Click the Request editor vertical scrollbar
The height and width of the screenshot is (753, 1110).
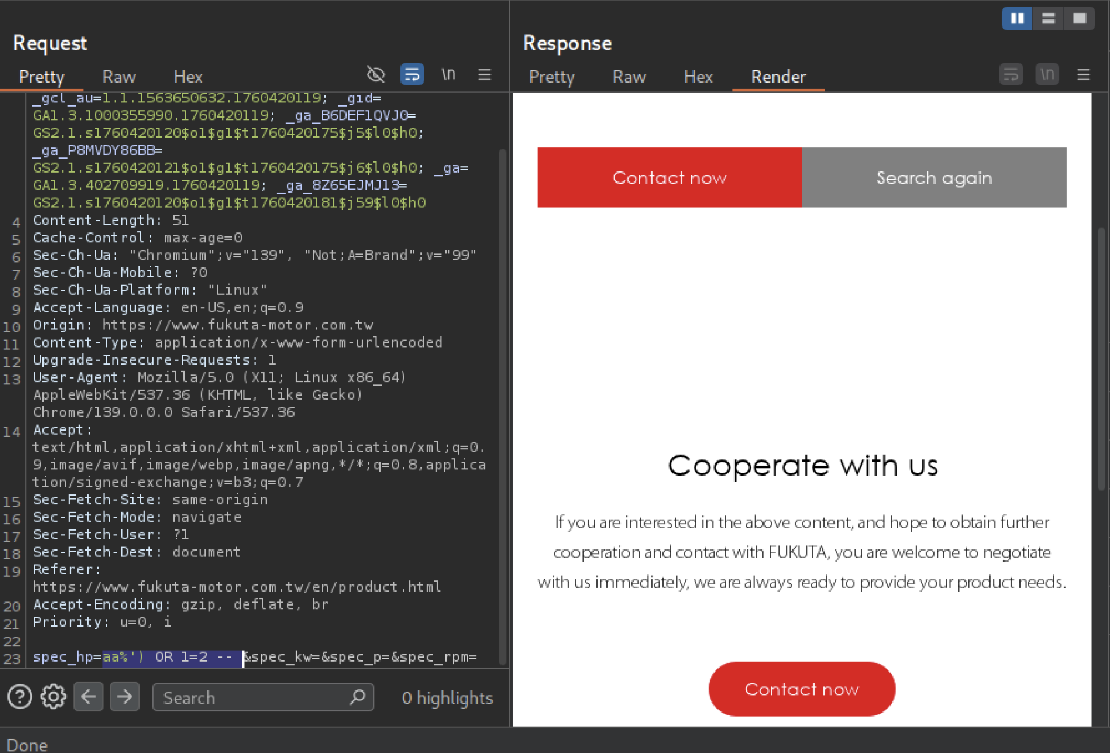[503, 407]
